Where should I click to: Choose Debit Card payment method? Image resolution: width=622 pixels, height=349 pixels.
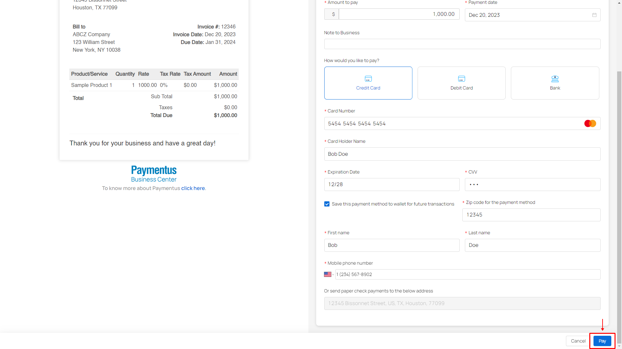coord(461,83)
